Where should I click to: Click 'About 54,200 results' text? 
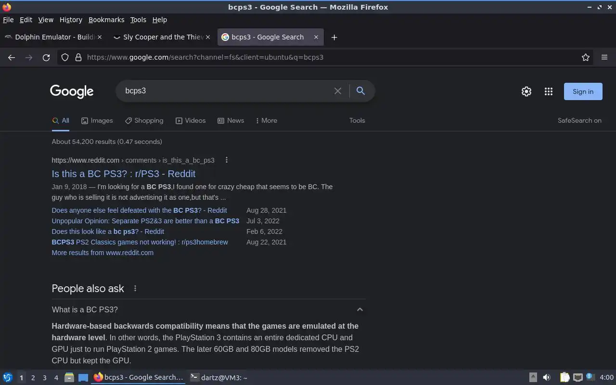tap(107, 141)
